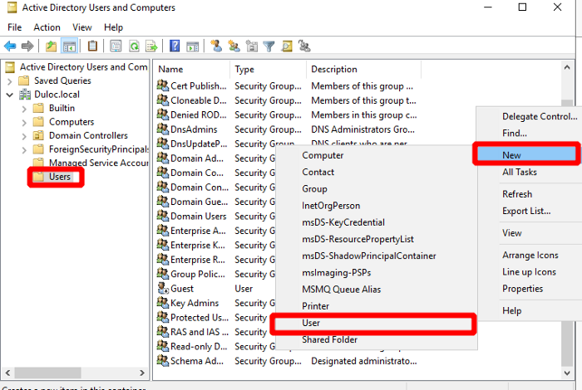
Task: Choose InetOrgPerson in New submenu
Action: click(x=331, y=206)
